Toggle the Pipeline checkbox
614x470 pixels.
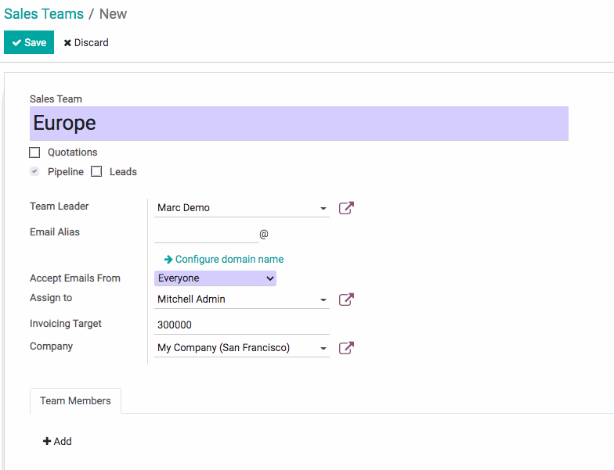[34, 172]
